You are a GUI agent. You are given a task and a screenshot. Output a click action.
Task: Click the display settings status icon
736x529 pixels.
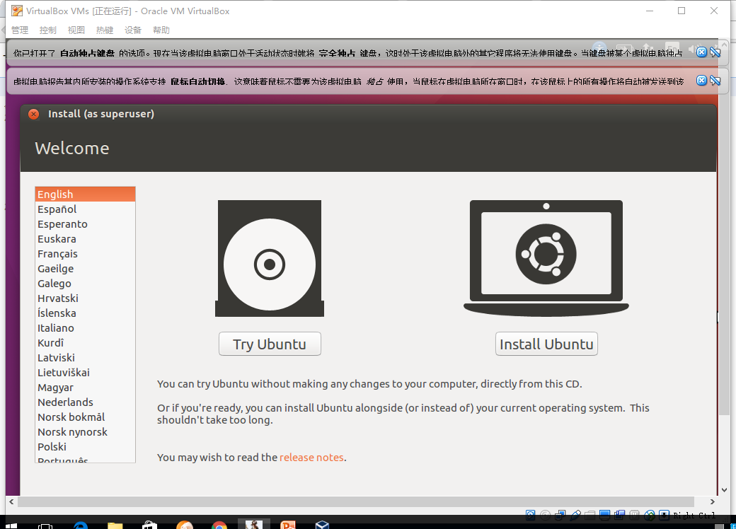(604, 516)
